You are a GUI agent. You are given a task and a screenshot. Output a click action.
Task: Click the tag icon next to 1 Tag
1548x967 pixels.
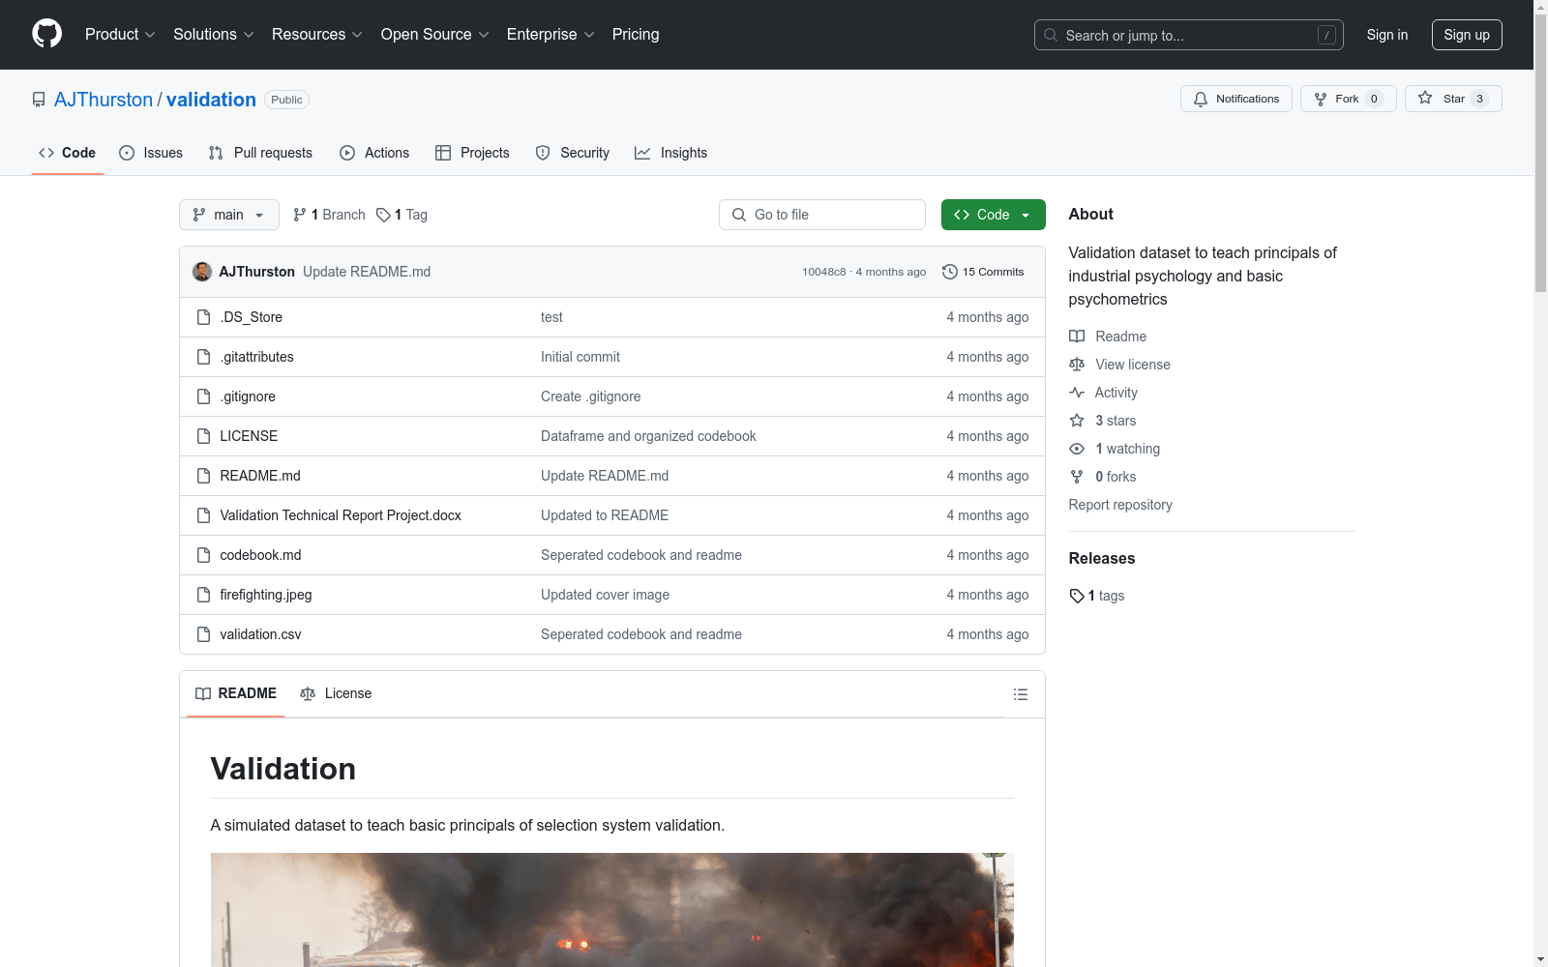tap(383, 215)
